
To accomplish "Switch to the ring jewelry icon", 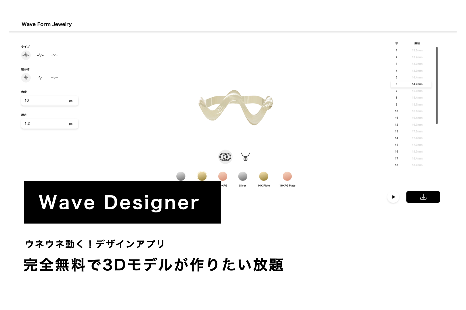I will pyautogui.click(x=225, y=157).
